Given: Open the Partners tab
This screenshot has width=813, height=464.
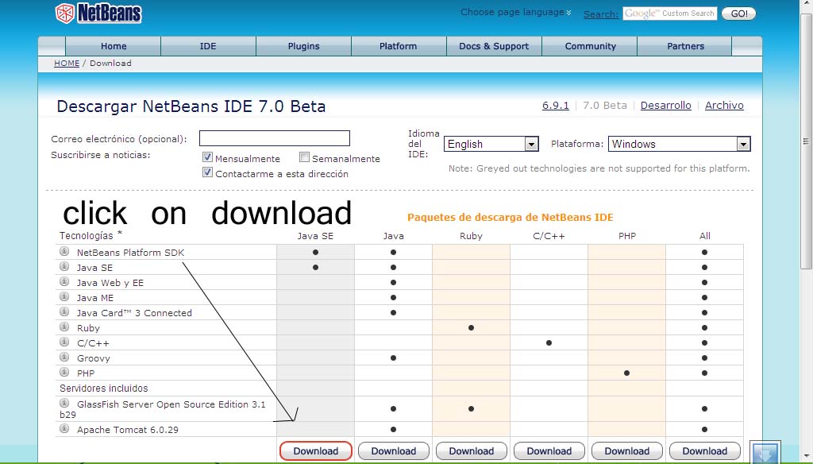Looking at the screenshot, I should tap(685, 46).
